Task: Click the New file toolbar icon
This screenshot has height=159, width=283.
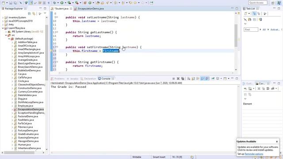Action: coord(3,3)
